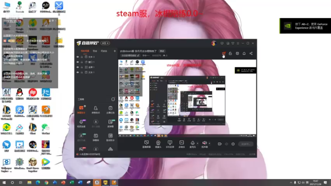Toggle visibility eye of 全屏 1 source

click(78, 67)
